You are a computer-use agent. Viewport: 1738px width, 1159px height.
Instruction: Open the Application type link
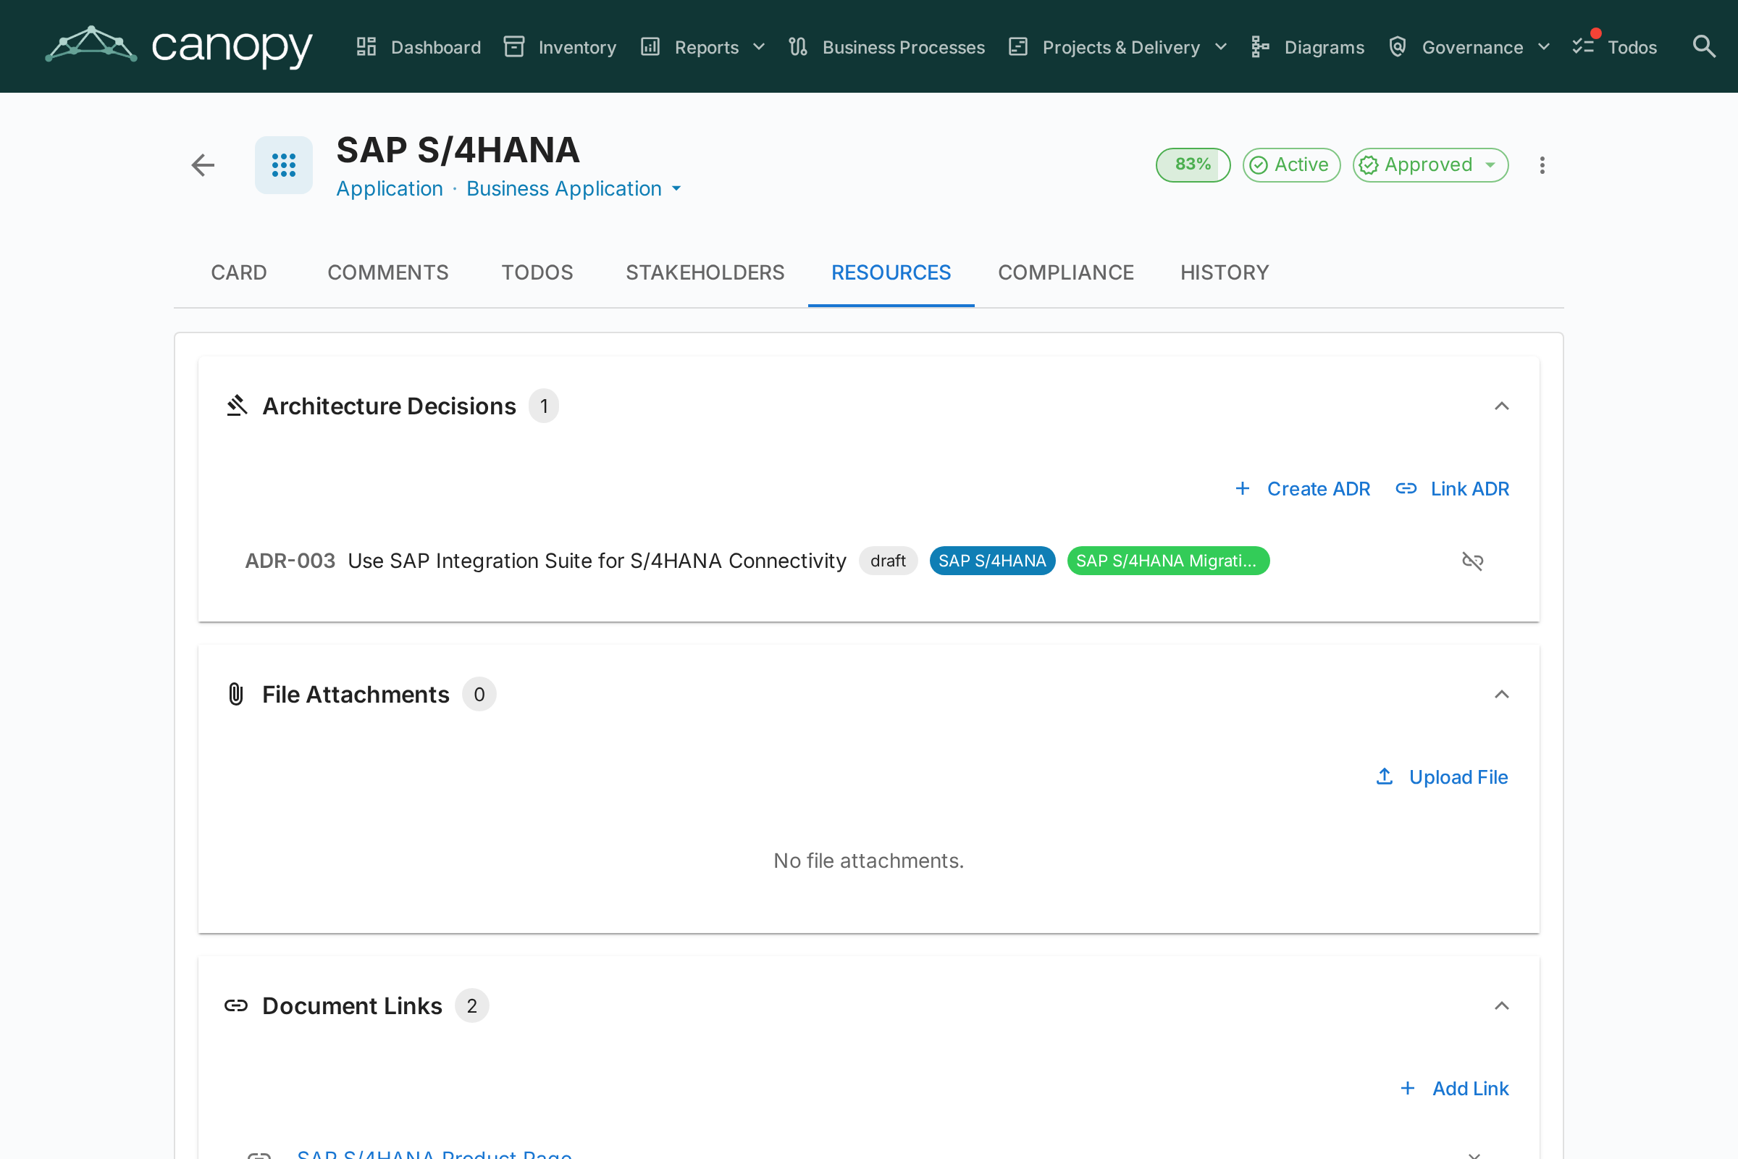pos(390,188)
